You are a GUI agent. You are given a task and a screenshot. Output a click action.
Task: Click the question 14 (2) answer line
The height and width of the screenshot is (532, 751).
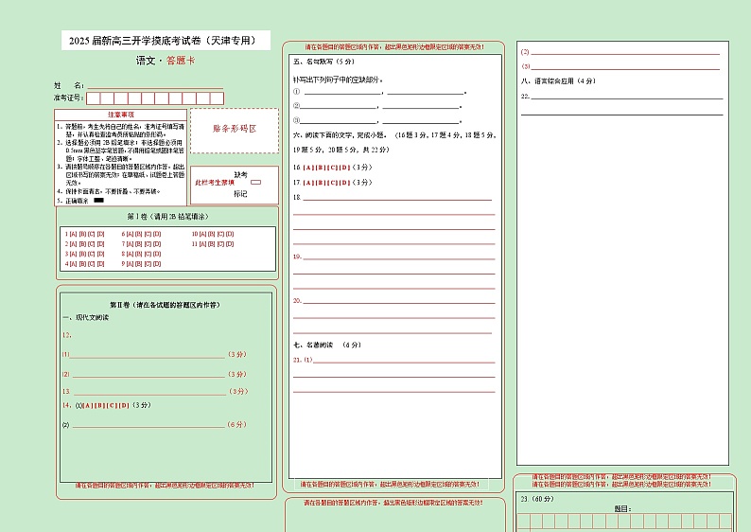[x=148, y=425]
